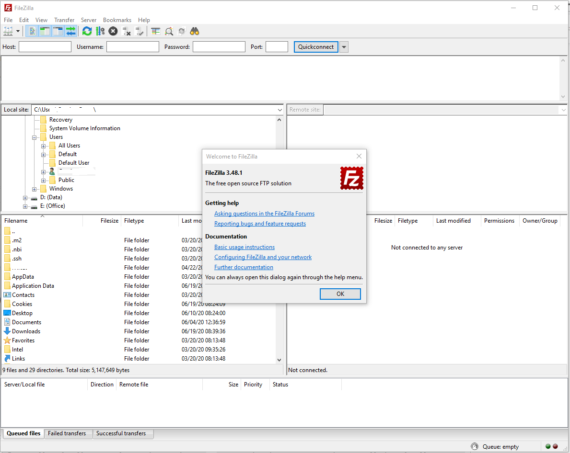Focus the Username input field
The image size is (570, 453).
pos(133,47)
